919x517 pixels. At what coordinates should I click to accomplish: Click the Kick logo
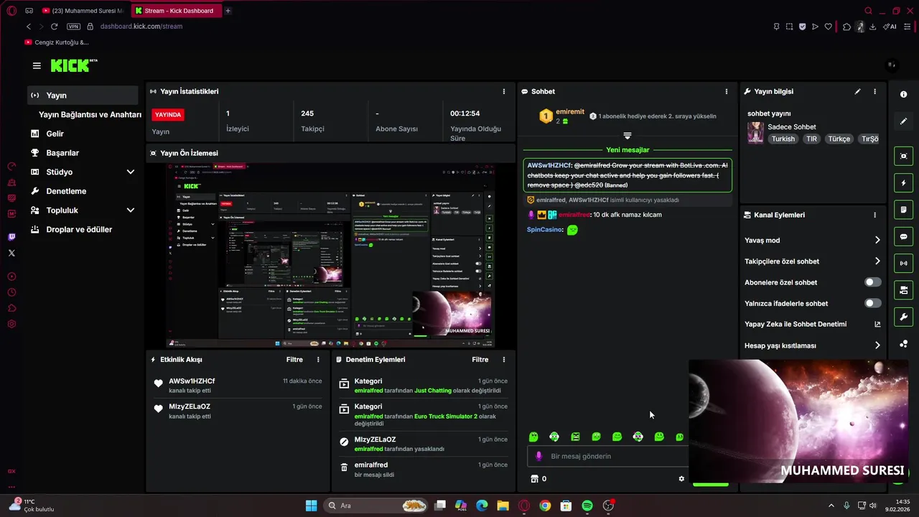click(74, 65)
